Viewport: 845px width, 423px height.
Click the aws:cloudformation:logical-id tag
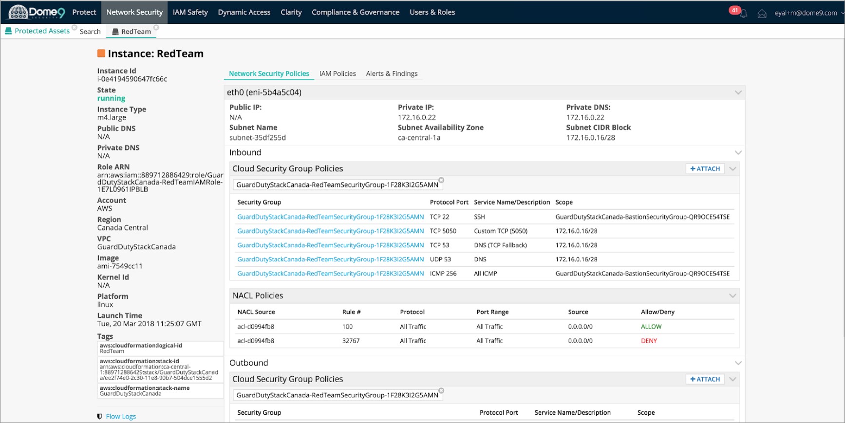[x=160, y=349]
